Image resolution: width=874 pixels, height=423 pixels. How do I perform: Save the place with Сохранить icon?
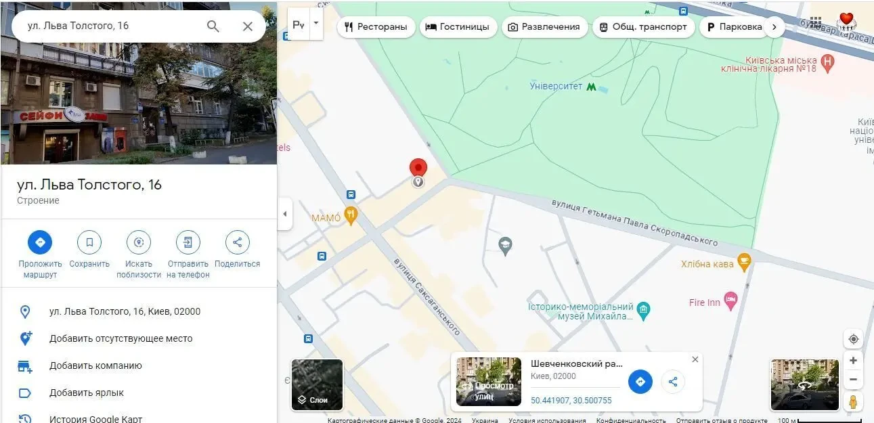tap(89, 242)
